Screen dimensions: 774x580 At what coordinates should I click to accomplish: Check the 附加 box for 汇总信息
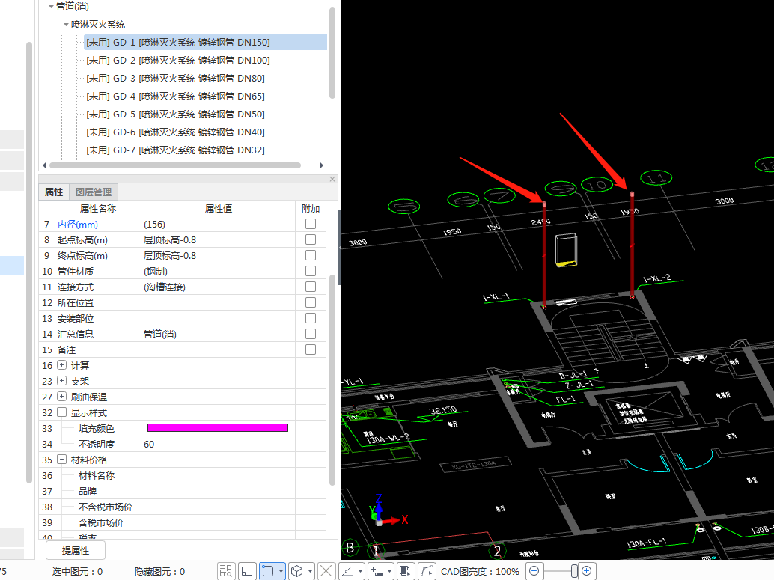[x=311, y=335]
